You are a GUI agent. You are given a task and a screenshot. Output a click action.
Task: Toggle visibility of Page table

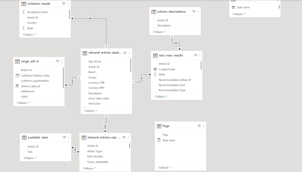[x=199, y=126]
